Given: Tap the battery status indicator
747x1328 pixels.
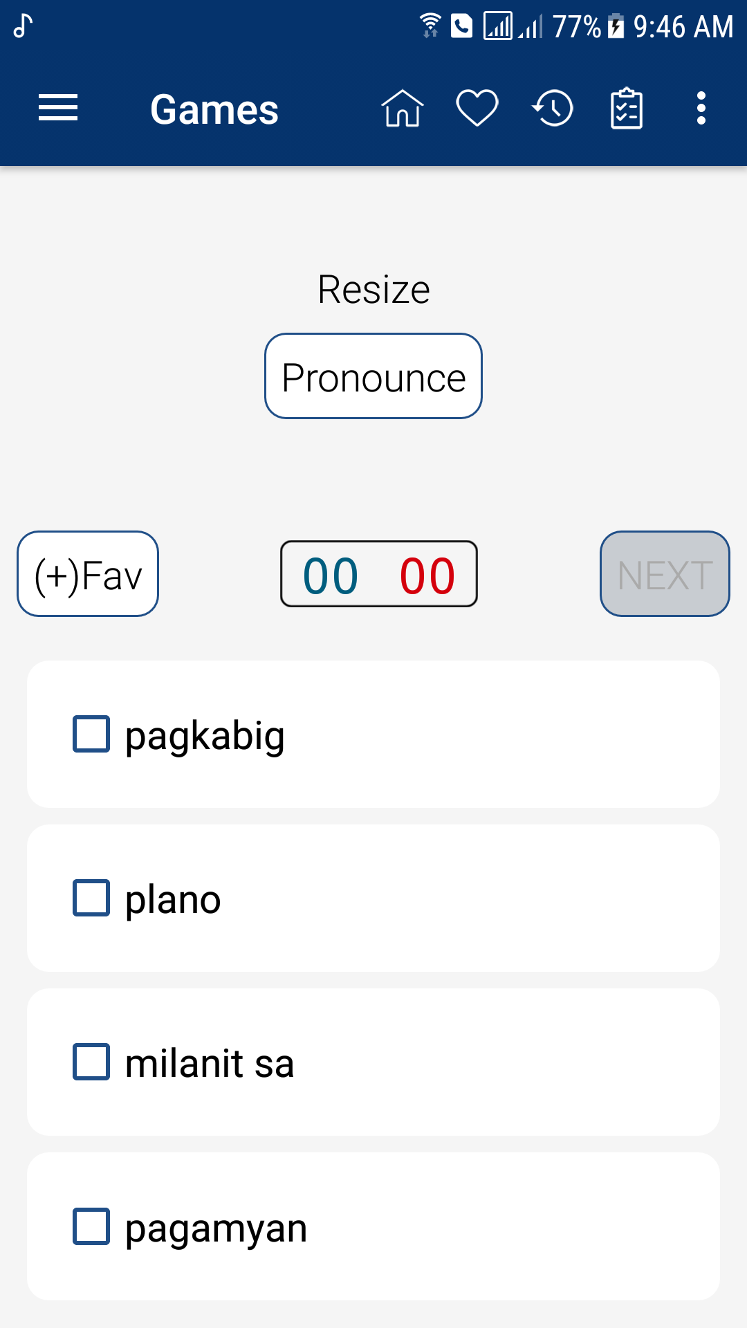Looking at the screenshot, I should [616, 26].
